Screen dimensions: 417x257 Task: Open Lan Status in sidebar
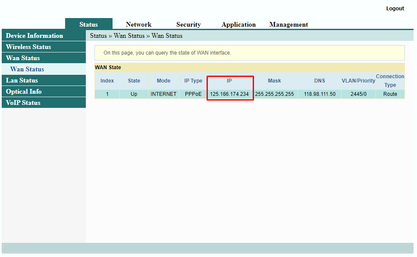pos(22,80)
